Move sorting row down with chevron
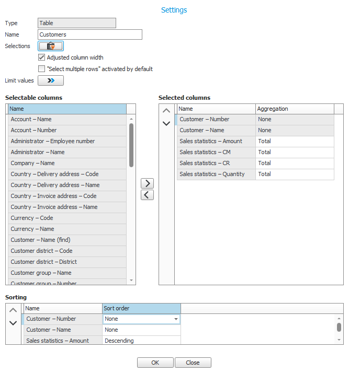 coord(14,323)
